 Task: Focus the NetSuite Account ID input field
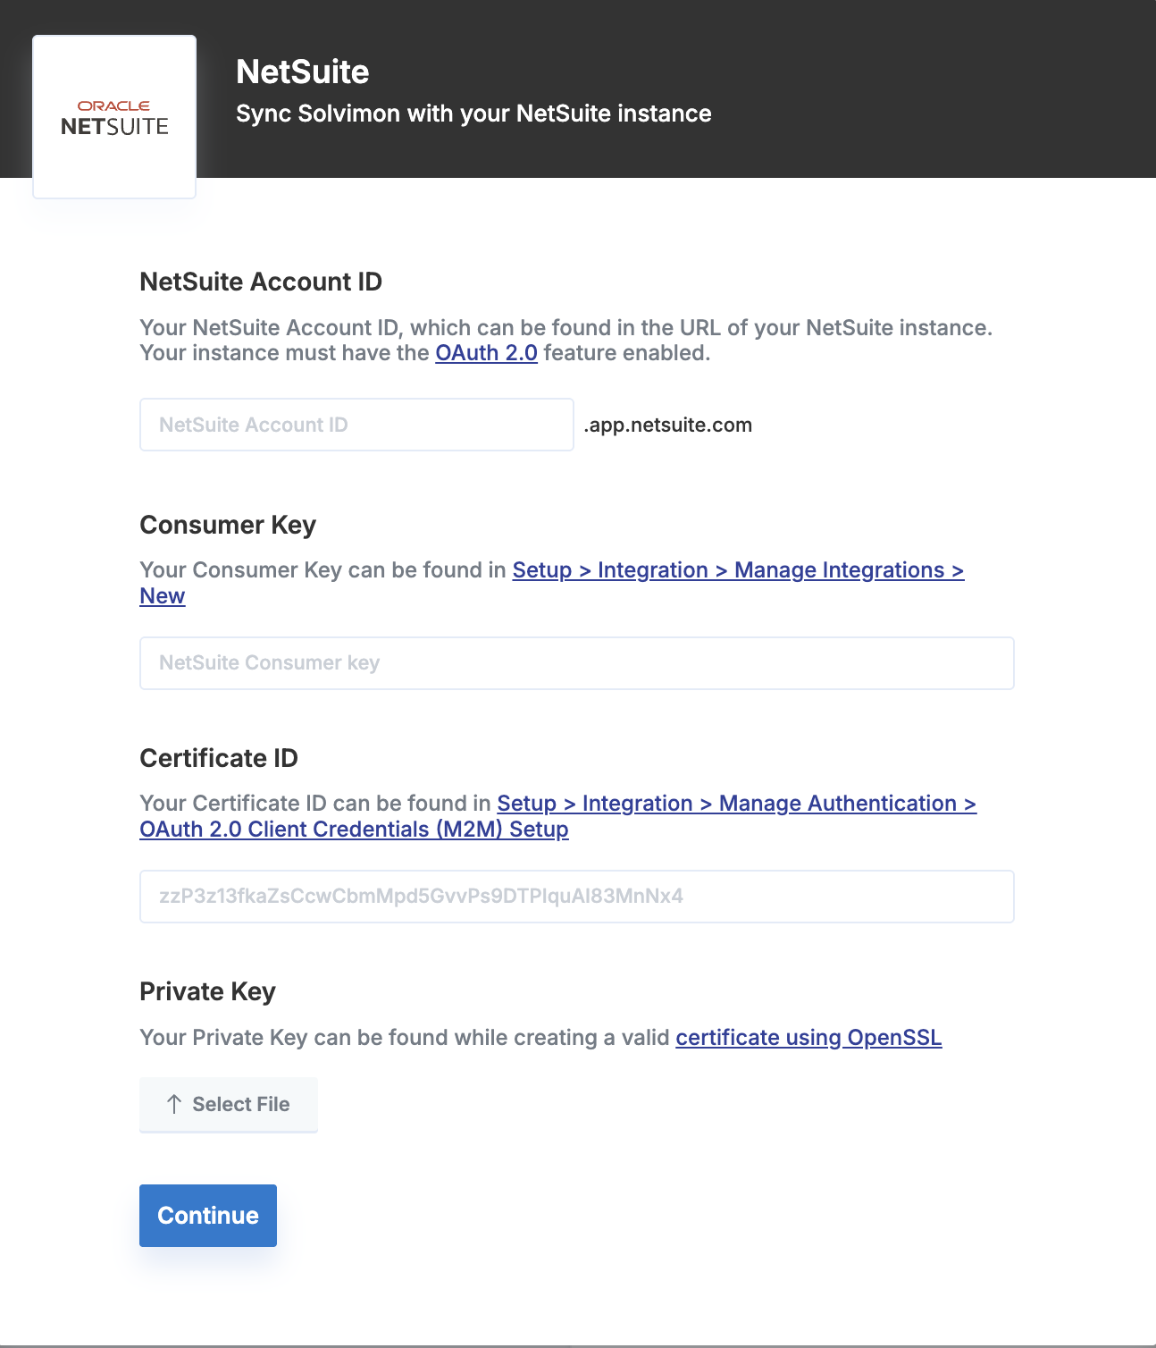[x=356, y=425]
